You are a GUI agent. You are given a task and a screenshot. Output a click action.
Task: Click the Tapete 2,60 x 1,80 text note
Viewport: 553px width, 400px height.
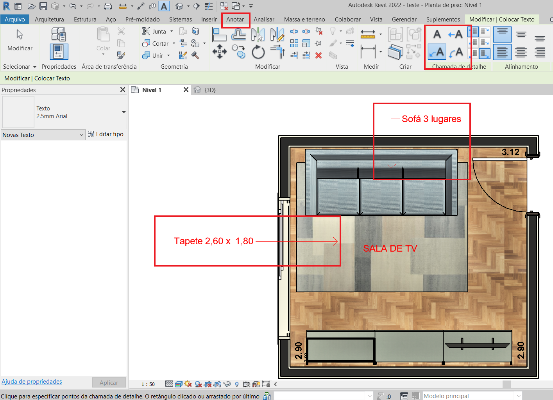(214, 241)
